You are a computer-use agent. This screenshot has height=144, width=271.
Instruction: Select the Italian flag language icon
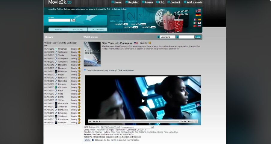coord(195,23)
